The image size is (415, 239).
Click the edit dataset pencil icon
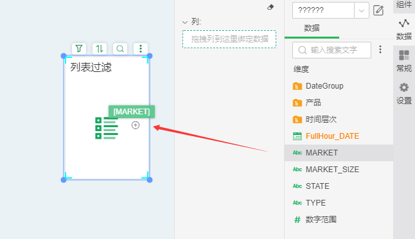[378, 10]
